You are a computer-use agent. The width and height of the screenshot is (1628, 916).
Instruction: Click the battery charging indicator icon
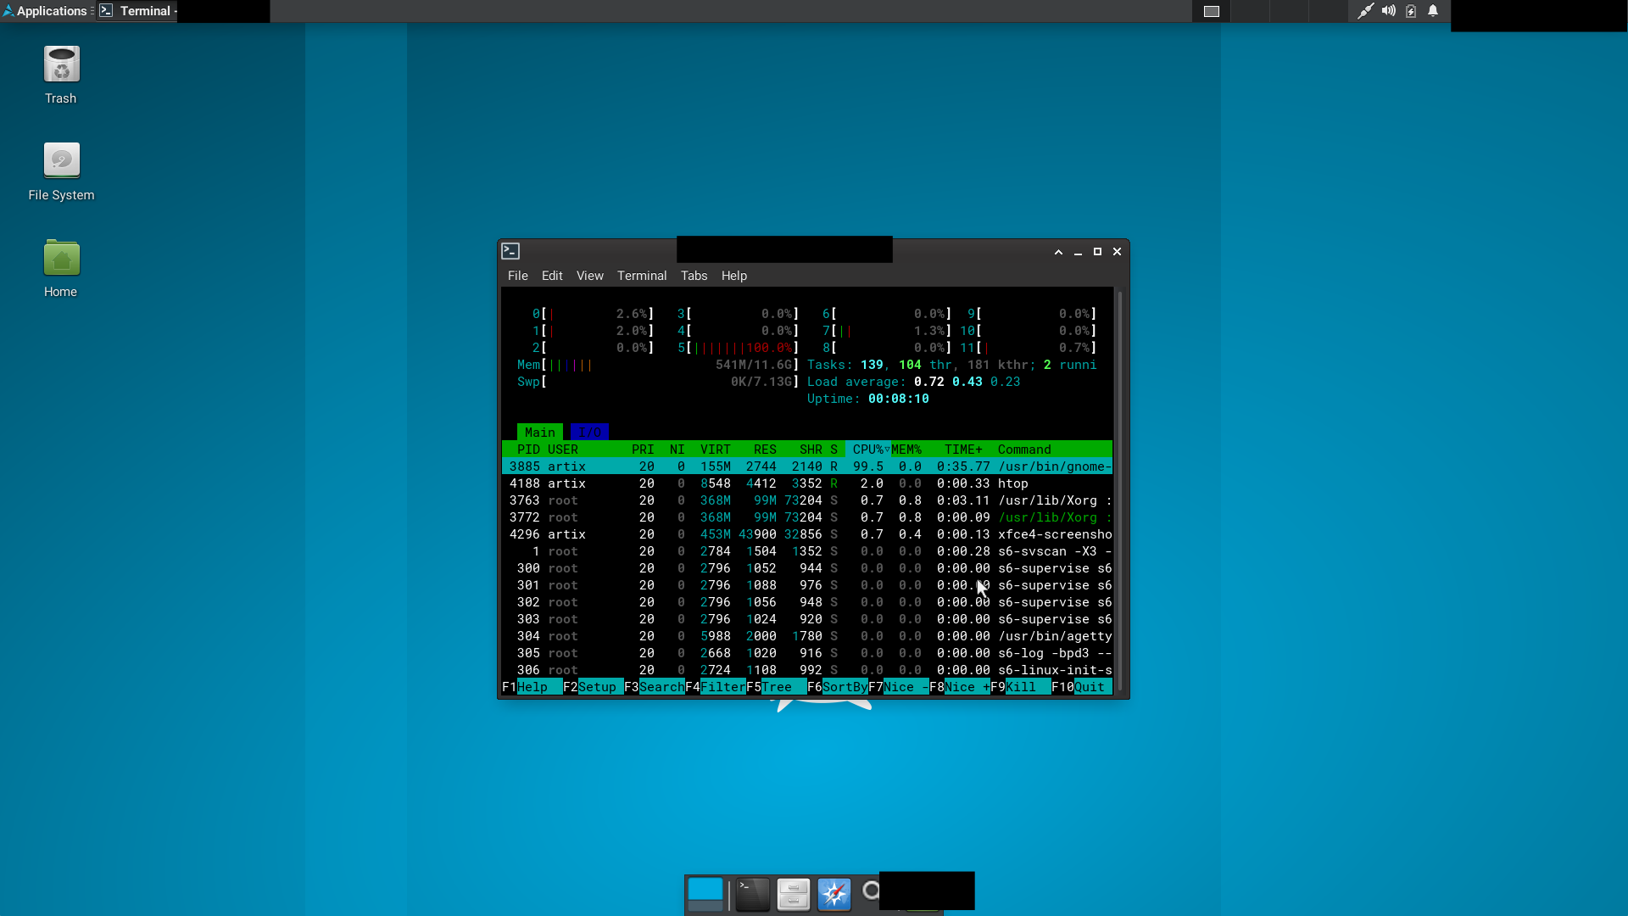[1411, 11]
